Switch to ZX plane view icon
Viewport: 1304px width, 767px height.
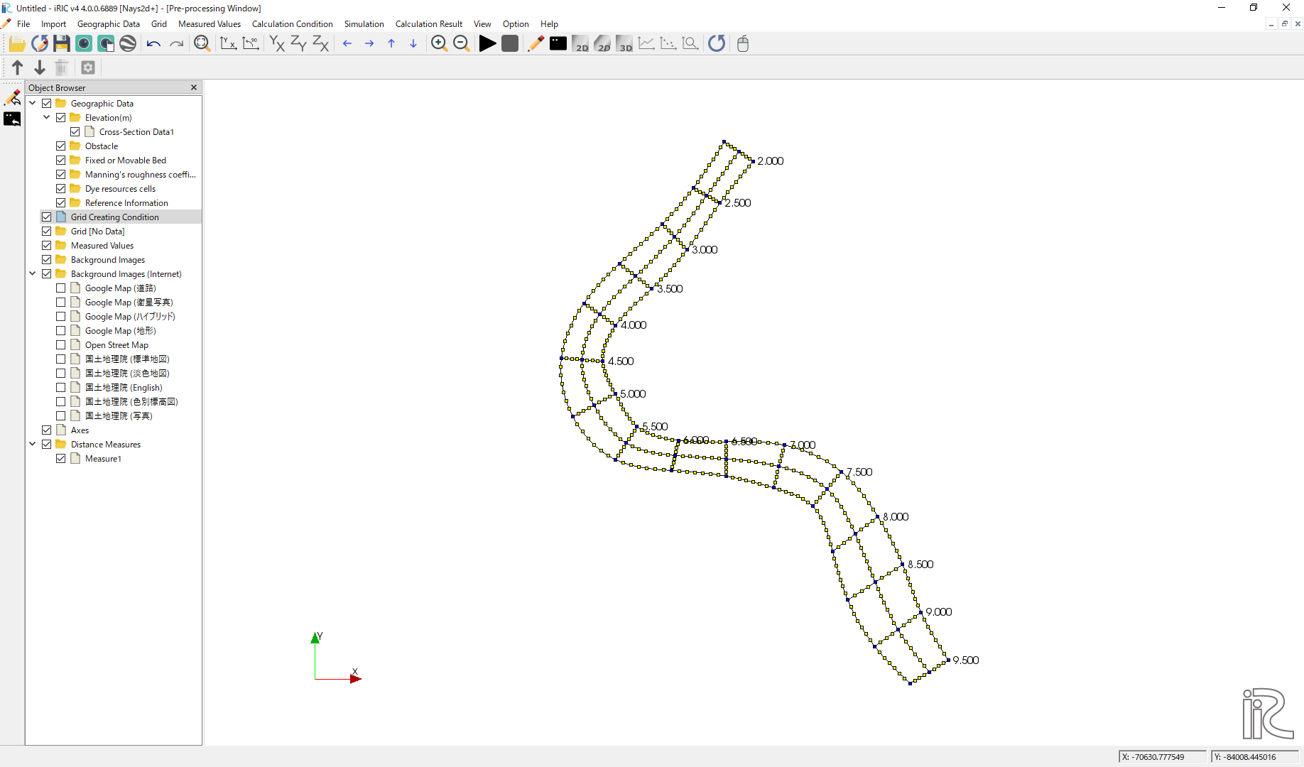321,44
